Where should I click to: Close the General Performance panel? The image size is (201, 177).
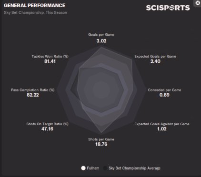(x=198, y=3)
